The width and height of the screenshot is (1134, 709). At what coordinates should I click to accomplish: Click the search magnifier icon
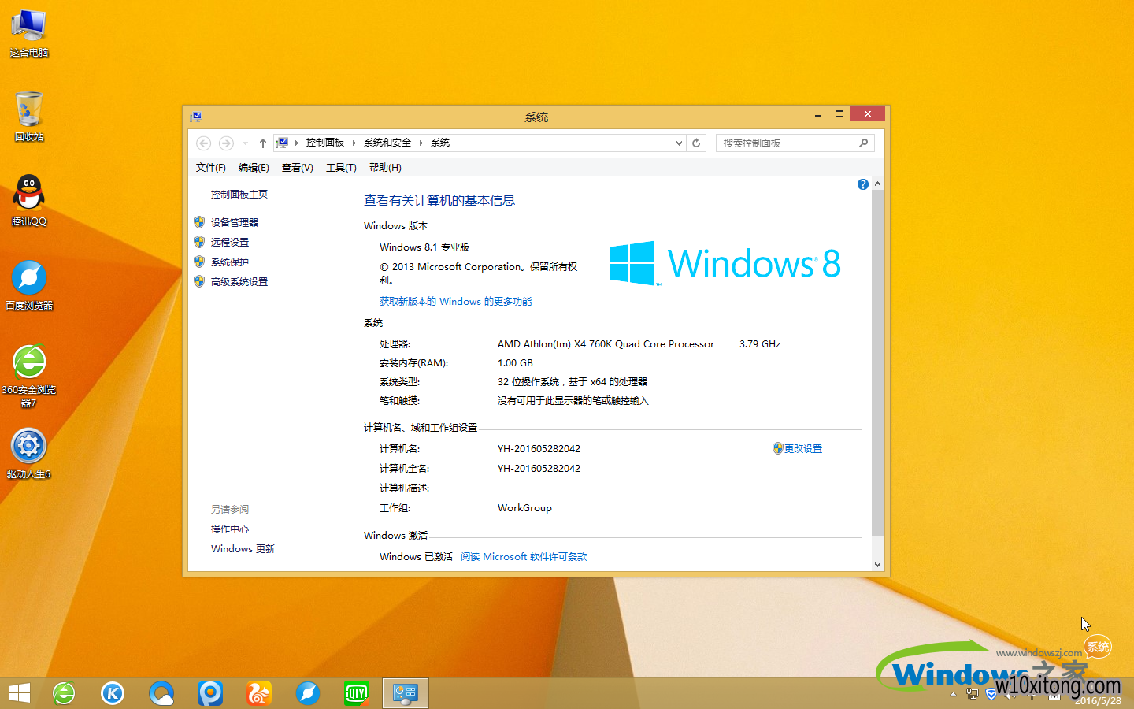[863, 143]
